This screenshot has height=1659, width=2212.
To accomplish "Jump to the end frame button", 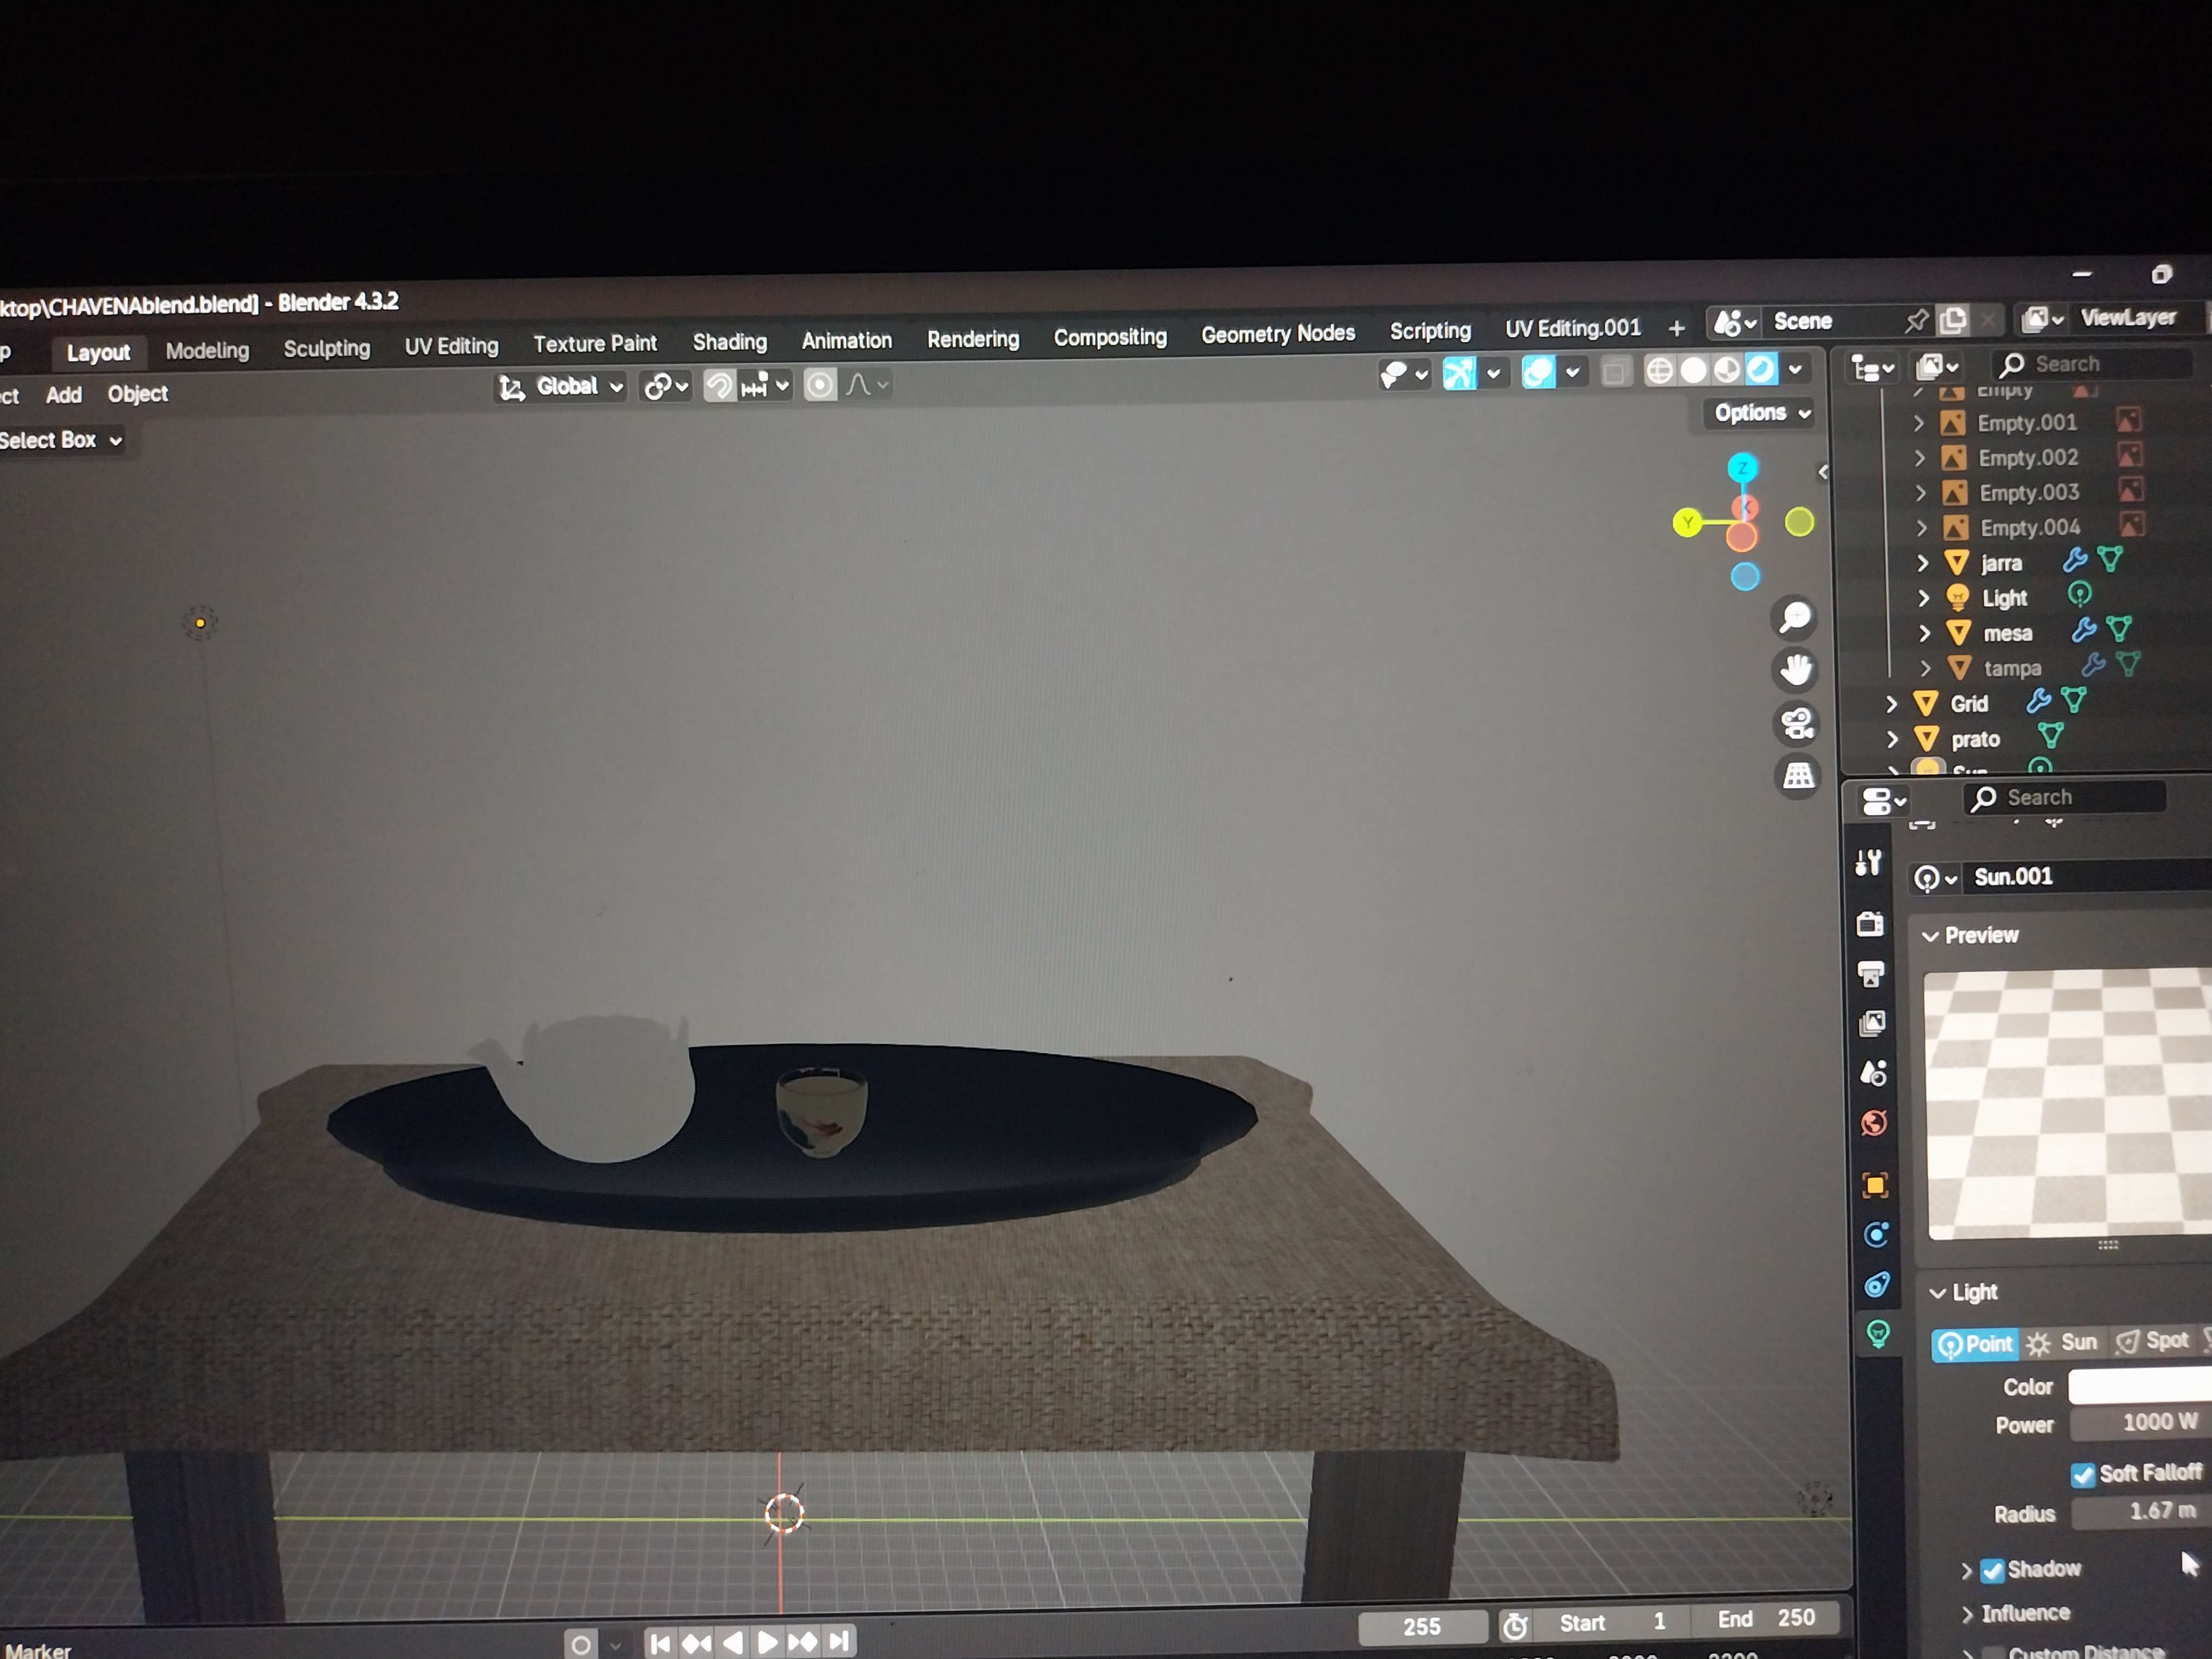I will tap(839, 1641).
